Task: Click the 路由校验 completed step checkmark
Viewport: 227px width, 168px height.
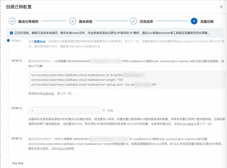Action: point(73,21)
